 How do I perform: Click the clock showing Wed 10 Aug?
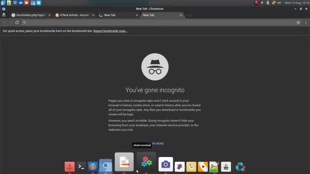pos(297,3)
